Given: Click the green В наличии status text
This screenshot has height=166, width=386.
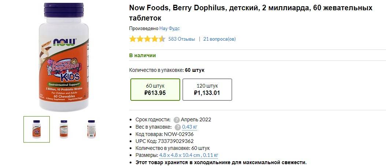Looking at the screenshot, I should [142, 55].
